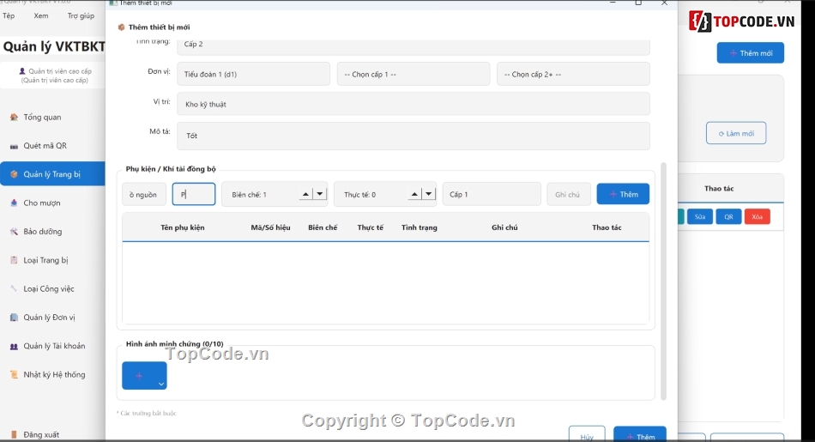
Task: Open the Chọn cấp 2+ dropdown
Action: (x=573, y=74)
